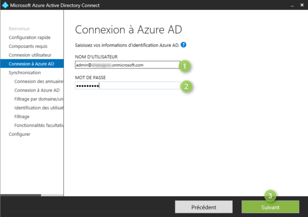The width and height of the screenshot is (308, 217).
Task: Click the Précédent button
Action: pos(204,207)
